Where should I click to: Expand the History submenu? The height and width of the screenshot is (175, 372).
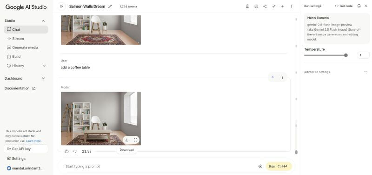(x=44, y=66)
